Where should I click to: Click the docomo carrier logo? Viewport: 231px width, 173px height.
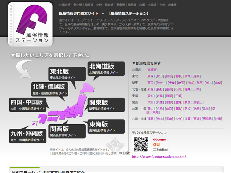tap(159, 139)
